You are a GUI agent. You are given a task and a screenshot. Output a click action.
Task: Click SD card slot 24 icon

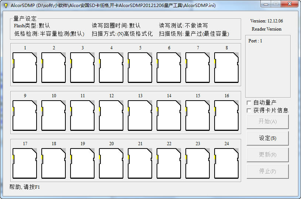pos(226,163)
